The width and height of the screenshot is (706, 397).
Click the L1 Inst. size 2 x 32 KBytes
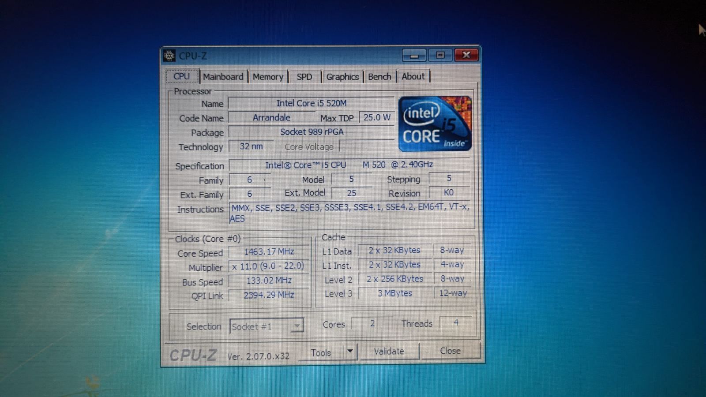tap(394, 265)
